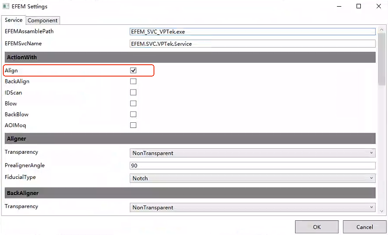The width and height of the screenshot is (388, 235).
Task: Click the scrollbar up arrow
Action: click(381, 30)
